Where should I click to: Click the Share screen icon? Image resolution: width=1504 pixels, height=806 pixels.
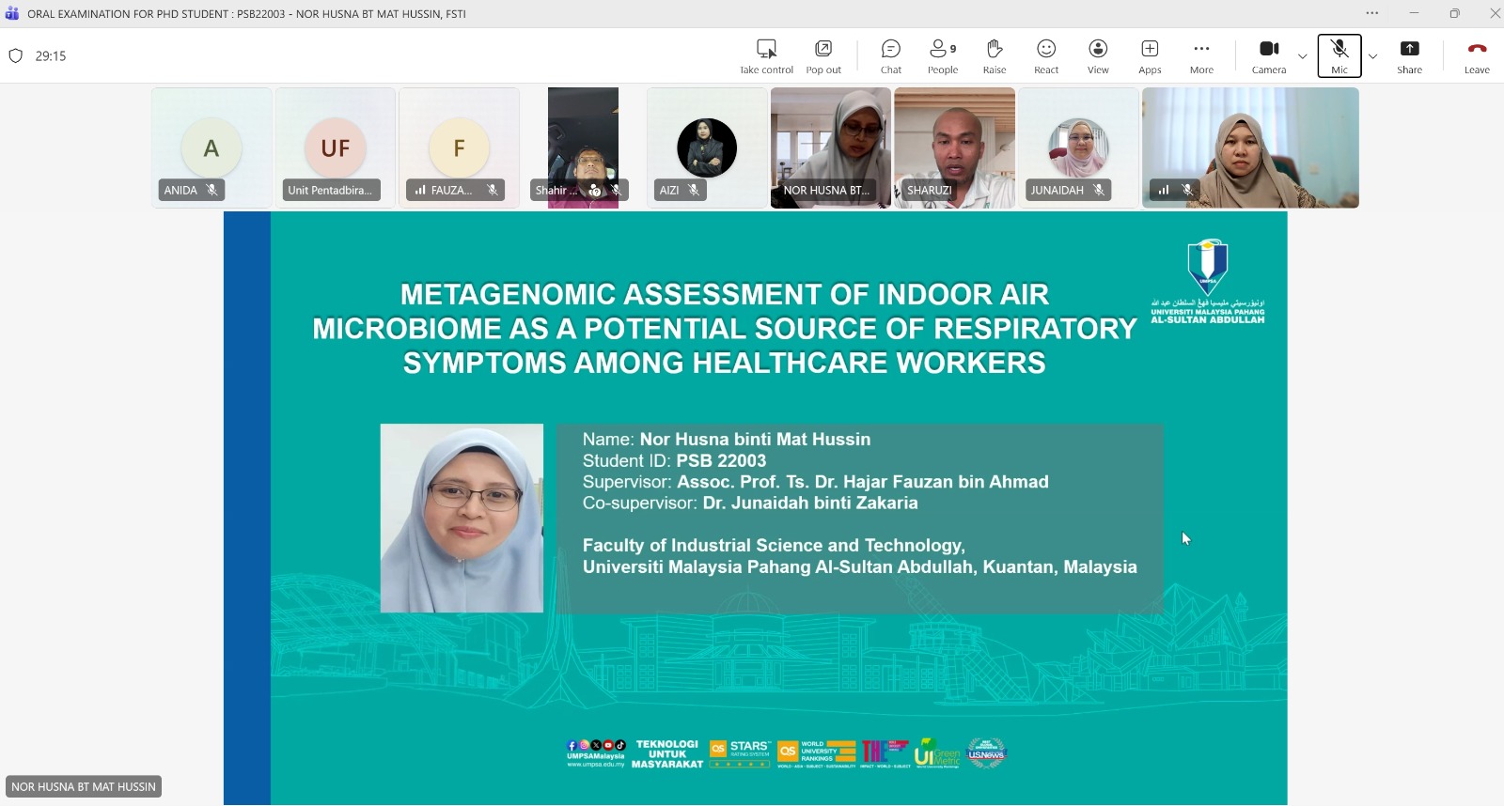coord(1409,56)
